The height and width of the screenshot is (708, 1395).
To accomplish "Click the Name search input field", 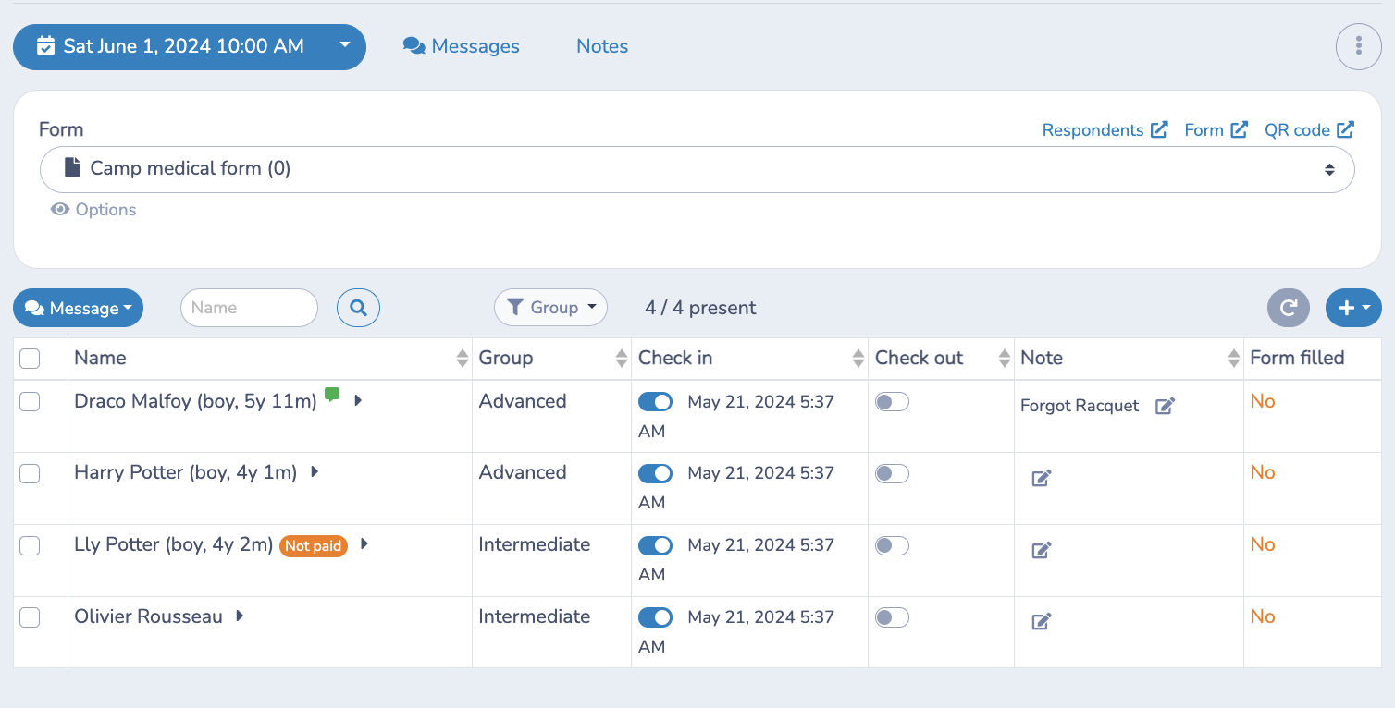I will (x=249, y=308).
